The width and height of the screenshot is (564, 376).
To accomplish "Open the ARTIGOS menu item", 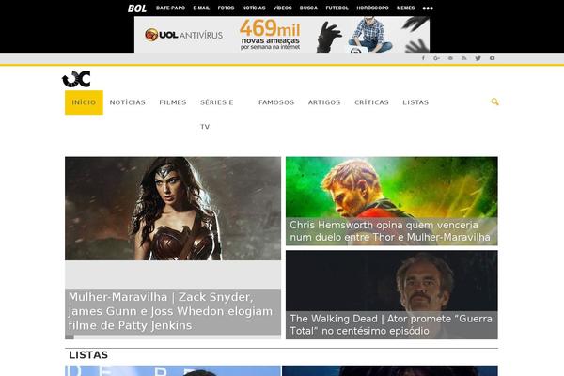I will pyautogui.click(x=324, y=102).
